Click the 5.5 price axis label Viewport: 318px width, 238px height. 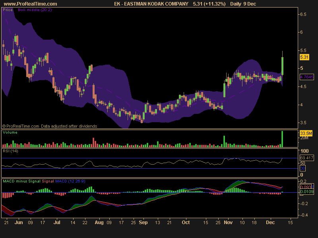(x=303, y=50)
